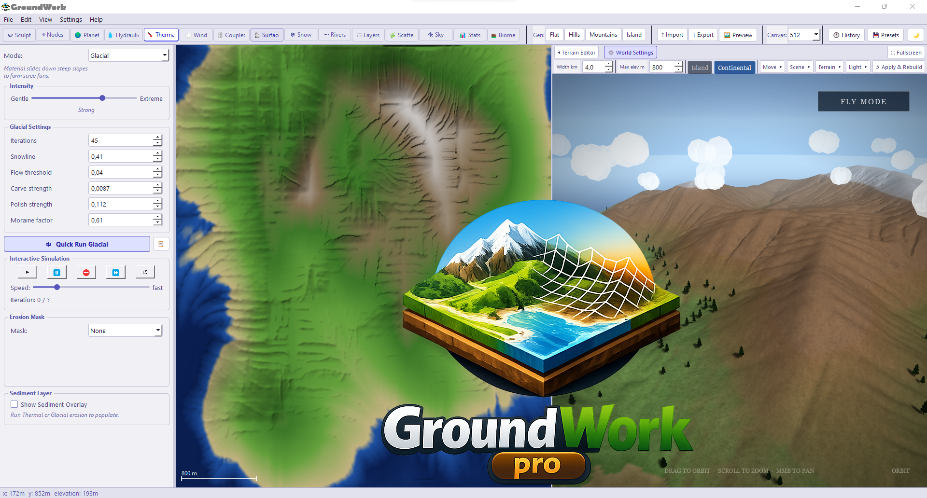The width and height of the screenshot is (927, 498).
Task: Return to the Terrain Editor
Action: [576, 53]
